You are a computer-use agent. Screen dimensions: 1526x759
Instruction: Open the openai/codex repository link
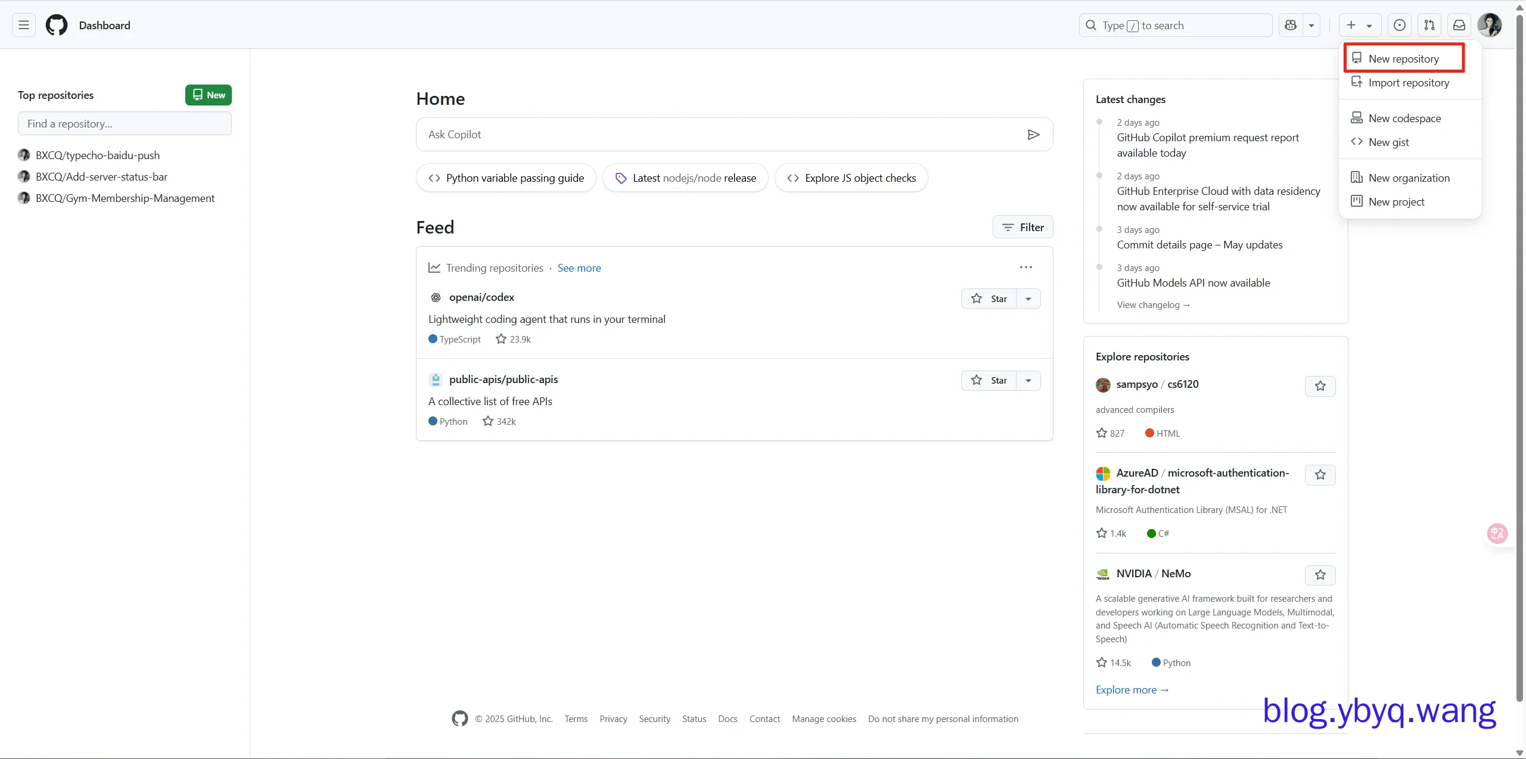[x=481, y=297]
